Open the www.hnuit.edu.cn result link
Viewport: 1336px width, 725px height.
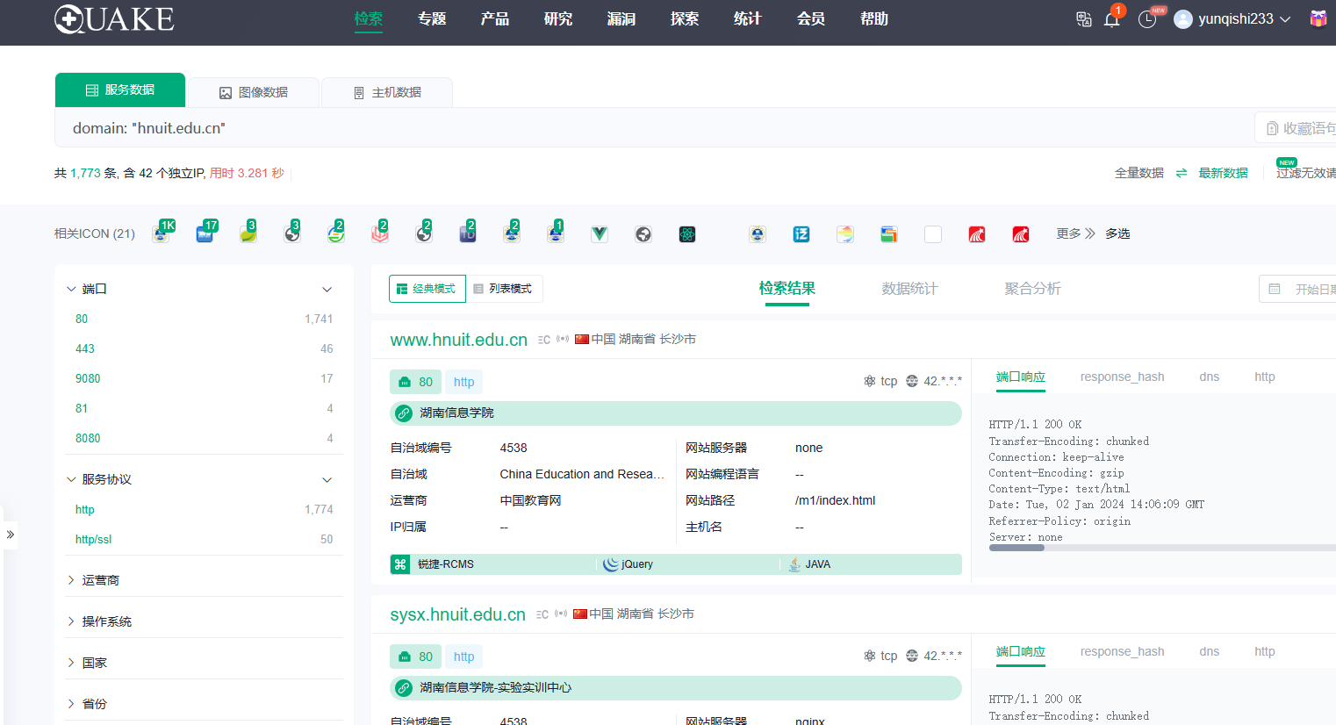pos(458,340)
